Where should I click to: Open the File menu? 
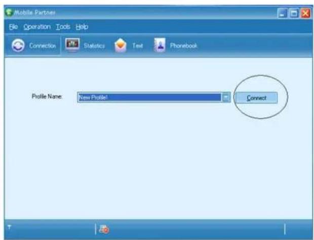pos(13,27)
